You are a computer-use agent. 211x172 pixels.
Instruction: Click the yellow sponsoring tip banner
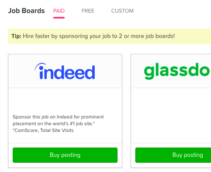pyautogui.click(x=110, y=36)
